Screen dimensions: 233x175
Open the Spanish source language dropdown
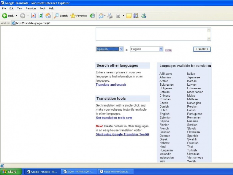click(x=110, y=49)
